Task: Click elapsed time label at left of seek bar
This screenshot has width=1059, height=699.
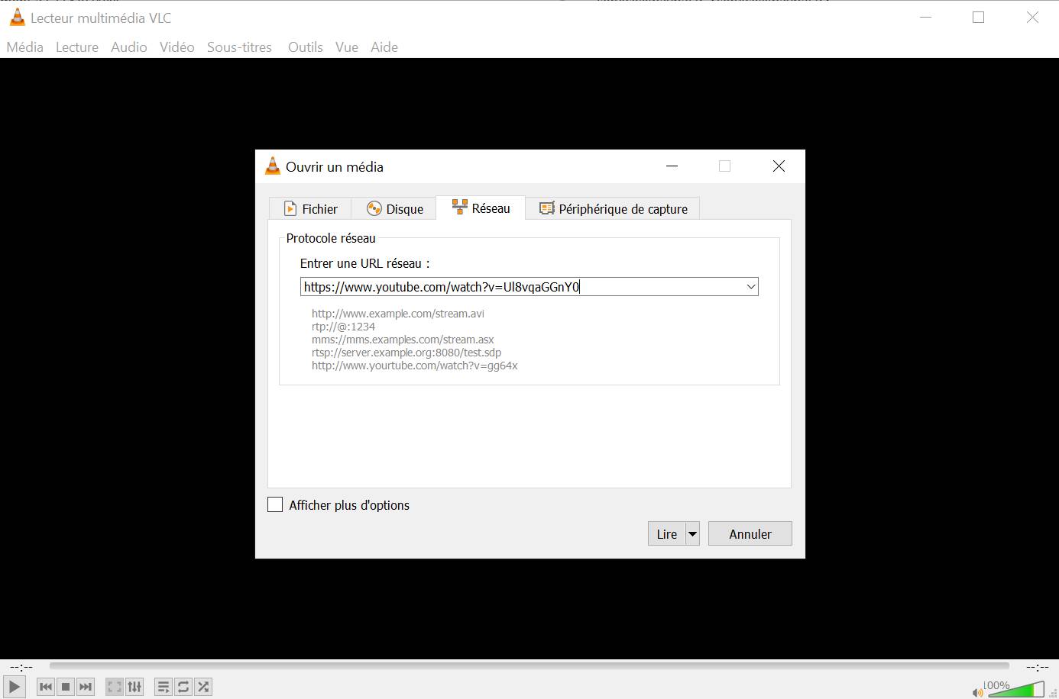Action: click(x=21, y=667)
